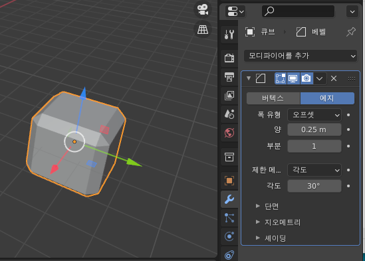Select the Modifiers wrench tab icon

click(229, 199)
